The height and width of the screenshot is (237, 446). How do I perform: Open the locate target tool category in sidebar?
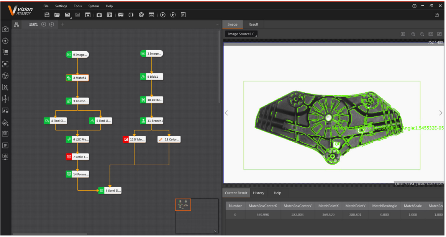tap(5, 41)
